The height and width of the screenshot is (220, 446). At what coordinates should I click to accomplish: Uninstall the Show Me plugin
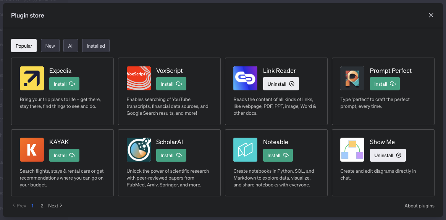[388, 155]
